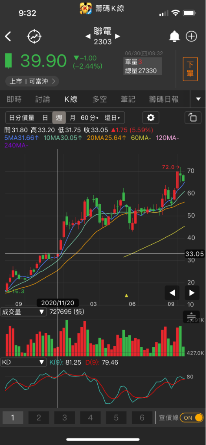Tap 10MA30.05 moving average label
Viewport: 206px width, 445px height.
point(63,138)
